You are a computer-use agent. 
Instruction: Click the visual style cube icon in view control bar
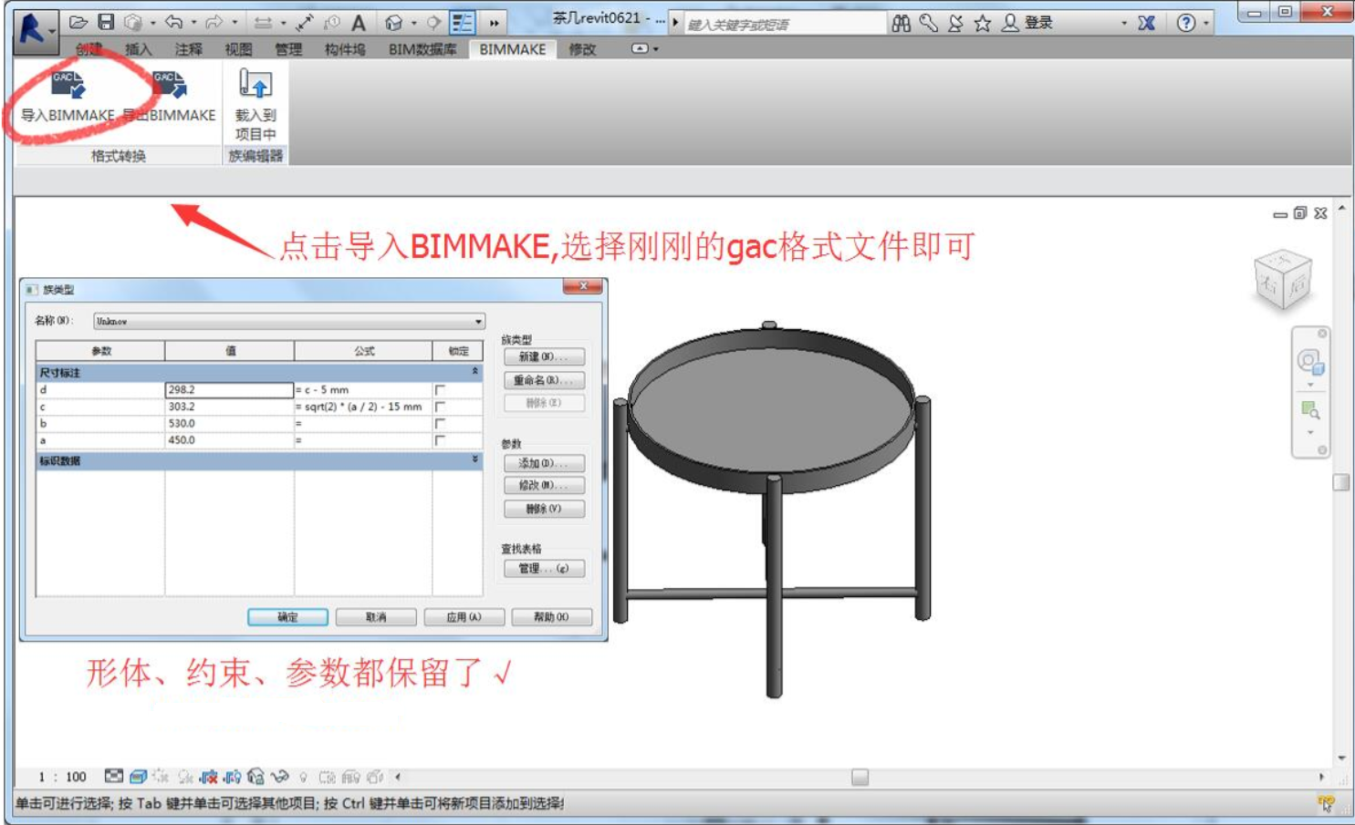[x=138, y=777]
